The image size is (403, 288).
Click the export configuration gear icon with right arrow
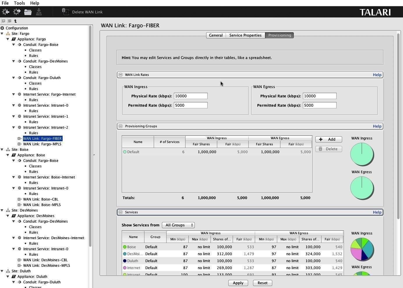[17, 12]
